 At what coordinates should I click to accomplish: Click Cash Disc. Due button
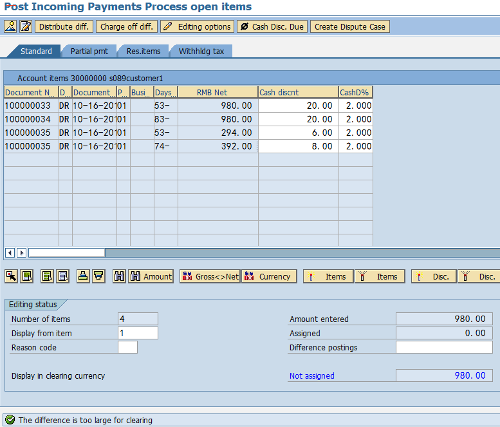tap(272, 26)
